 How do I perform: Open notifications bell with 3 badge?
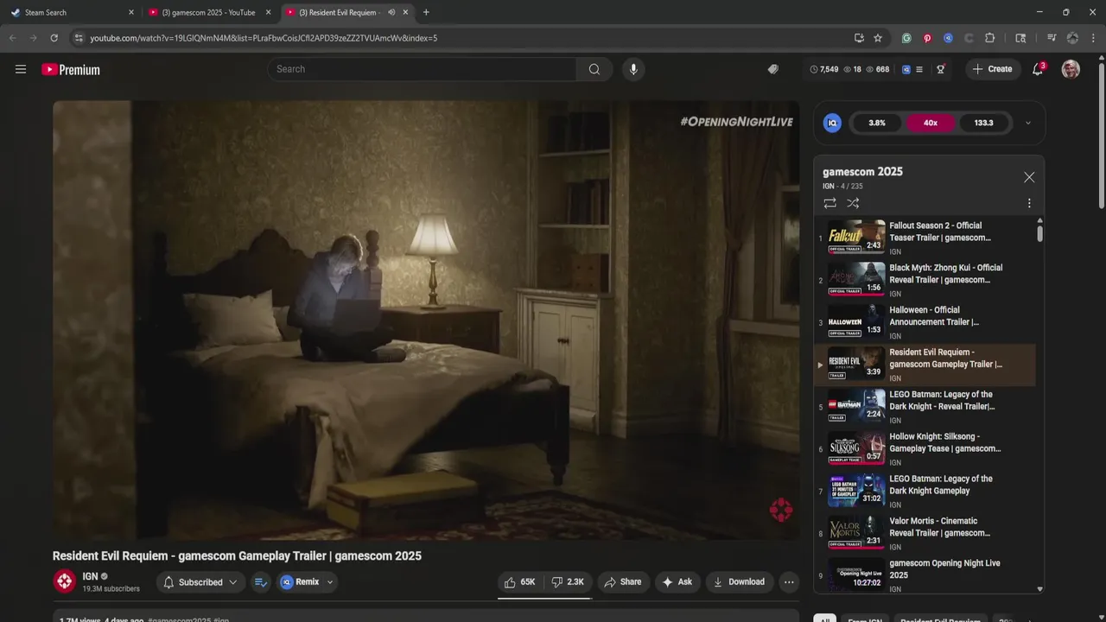[1038, 69]
